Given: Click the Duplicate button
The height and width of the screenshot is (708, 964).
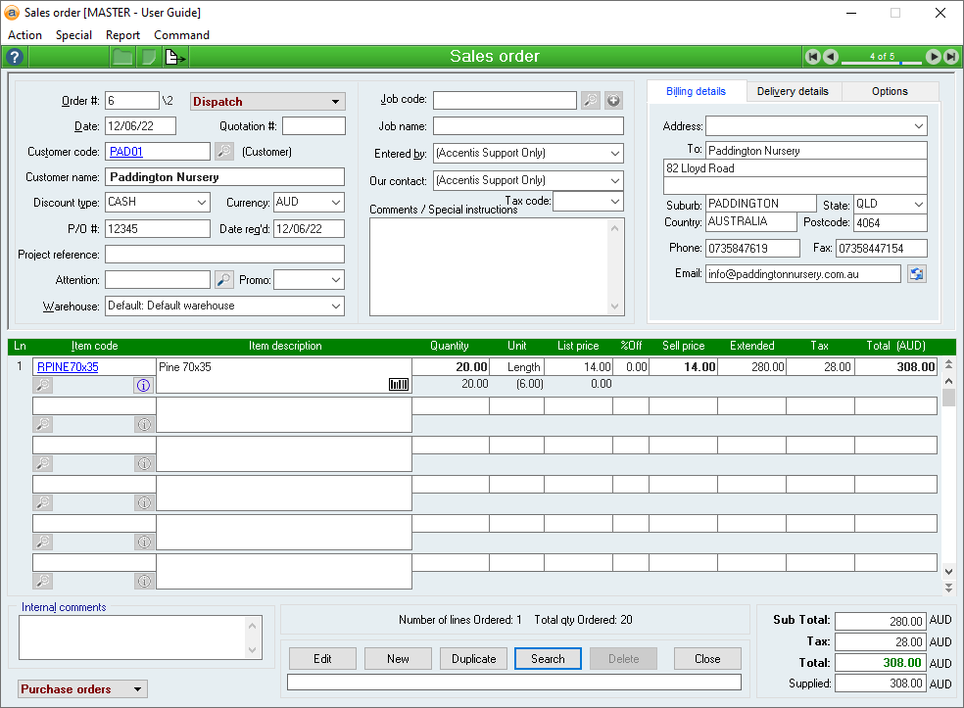Looking at the screenshot, I should pos(473,659).
